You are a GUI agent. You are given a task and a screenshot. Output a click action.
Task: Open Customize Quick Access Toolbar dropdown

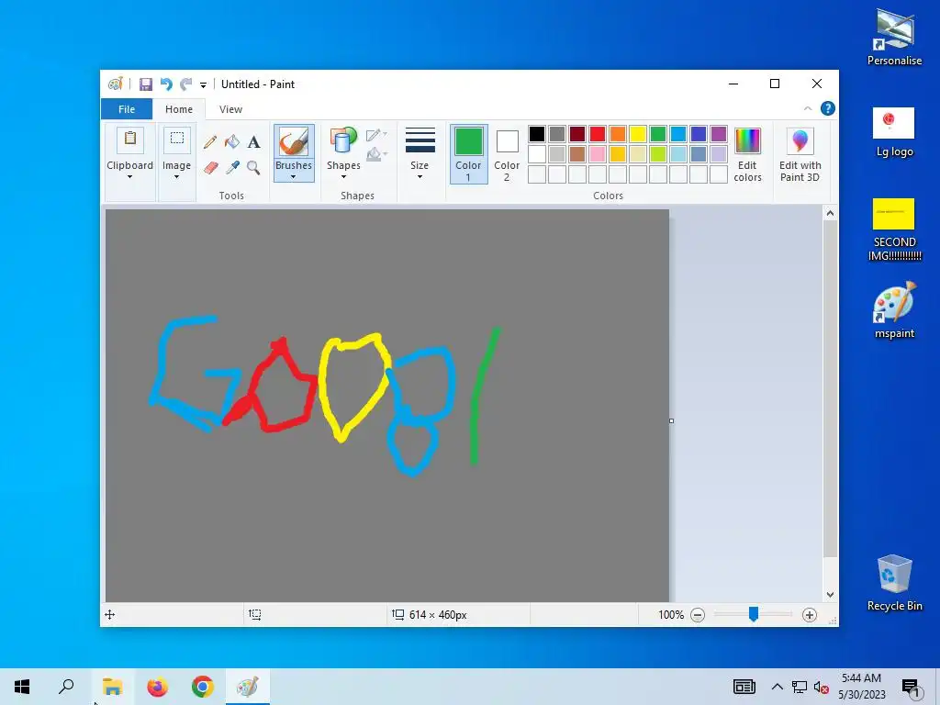(x=203, y=85)
